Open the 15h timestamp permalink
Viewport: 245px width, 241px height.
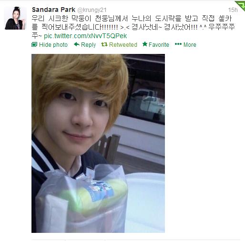pos(233,10)
